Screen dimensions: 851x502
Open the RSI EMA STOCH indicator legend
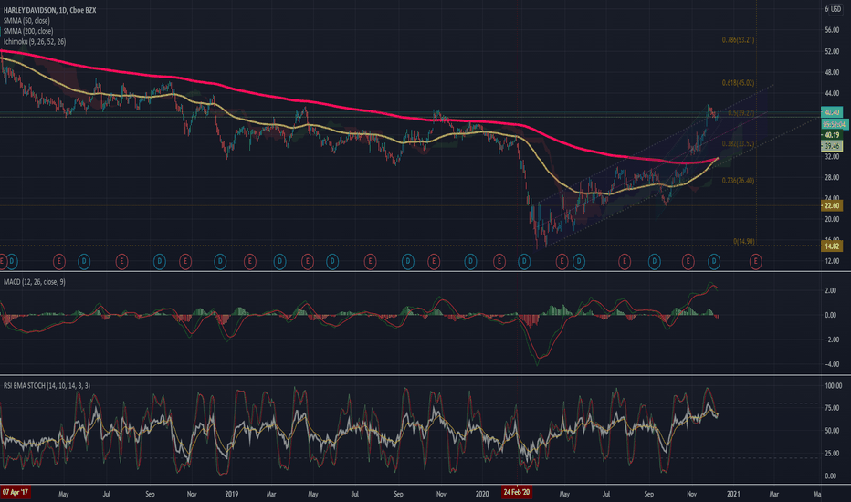[47, 385]
